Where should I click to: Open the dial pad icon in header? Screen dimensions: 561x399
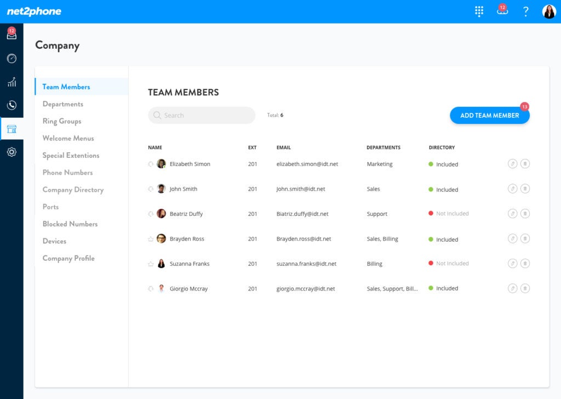click(x=479, y=12)
